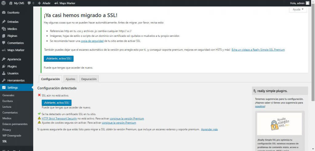Open Entradas in the sidebar
Viewport: 315px width, 151px height.
[x=13, y=22]
